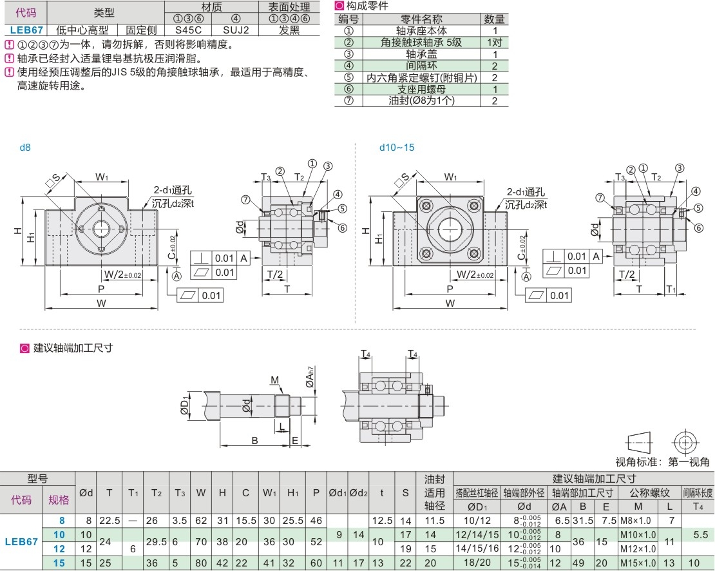Choose spec size 8 in the 规格 column

tap(62, 520)
